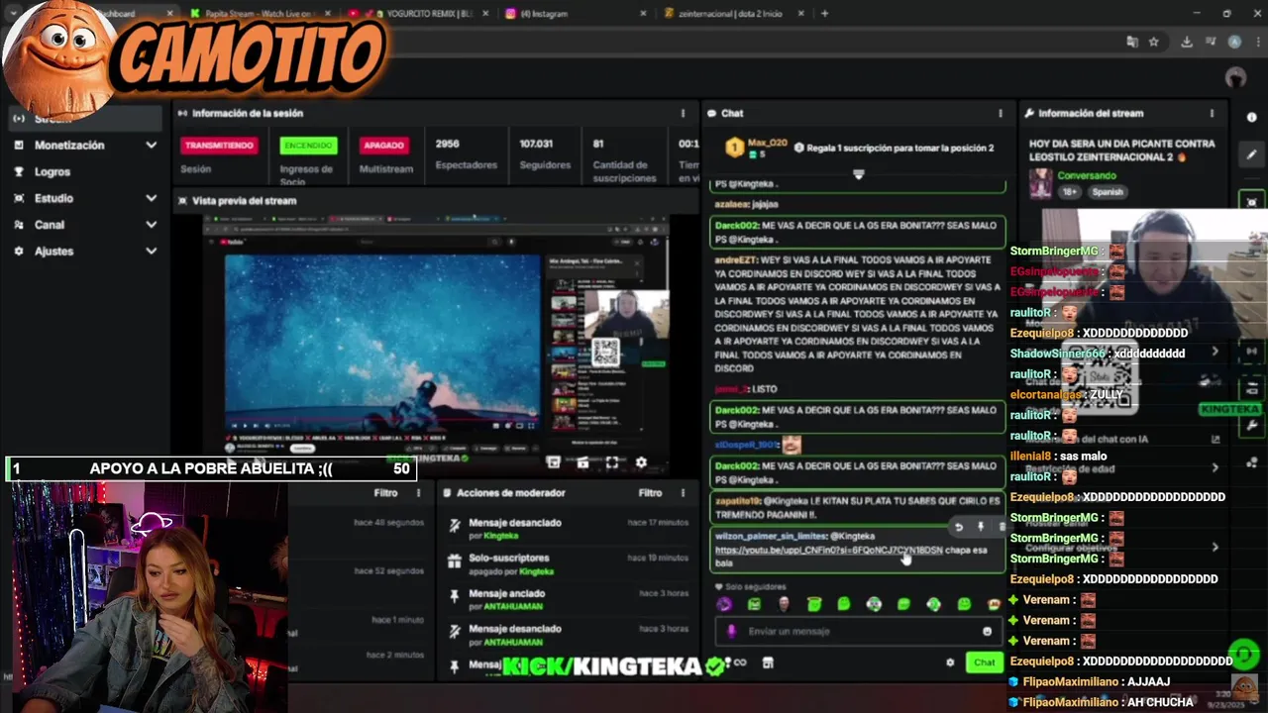Open settings gear in stream preview

[641, 462]
